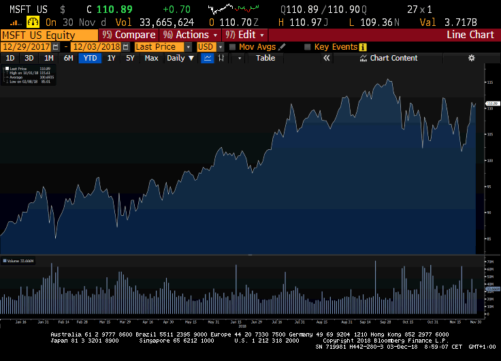Click the Line Chart title label
501x361 pixels.
(470, 35)
